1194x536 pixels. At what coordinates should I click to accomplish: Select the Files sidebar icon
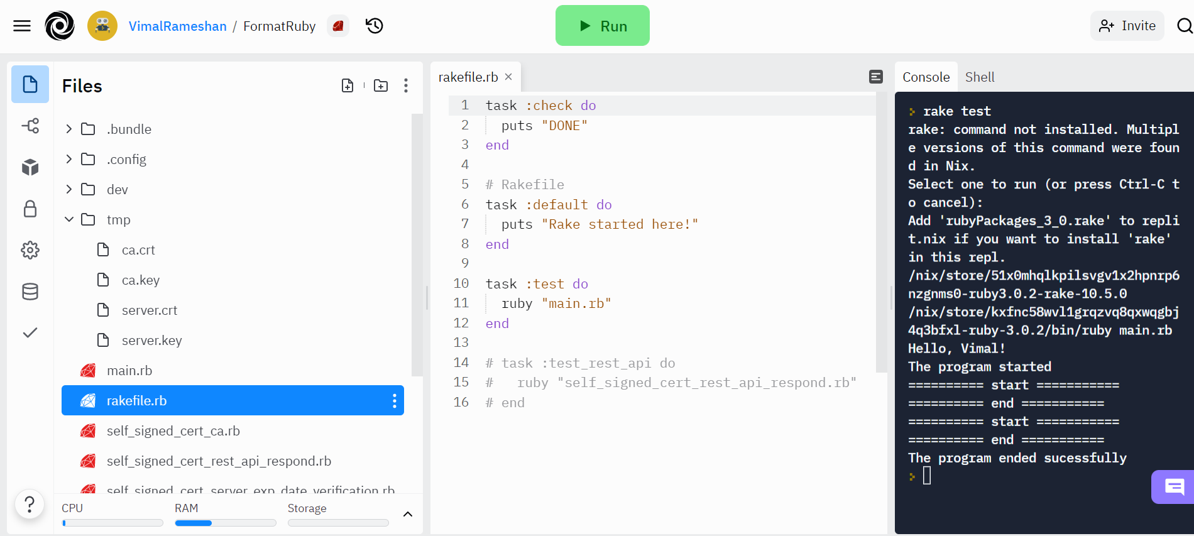click(x=30, y=84)
